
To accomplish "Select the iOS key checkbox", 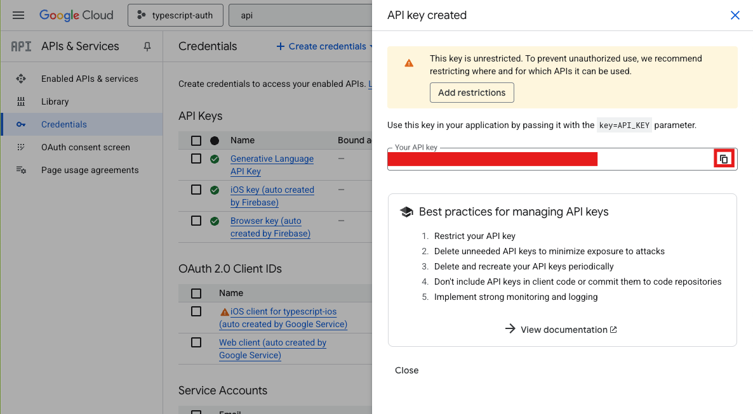I will 196,190.
